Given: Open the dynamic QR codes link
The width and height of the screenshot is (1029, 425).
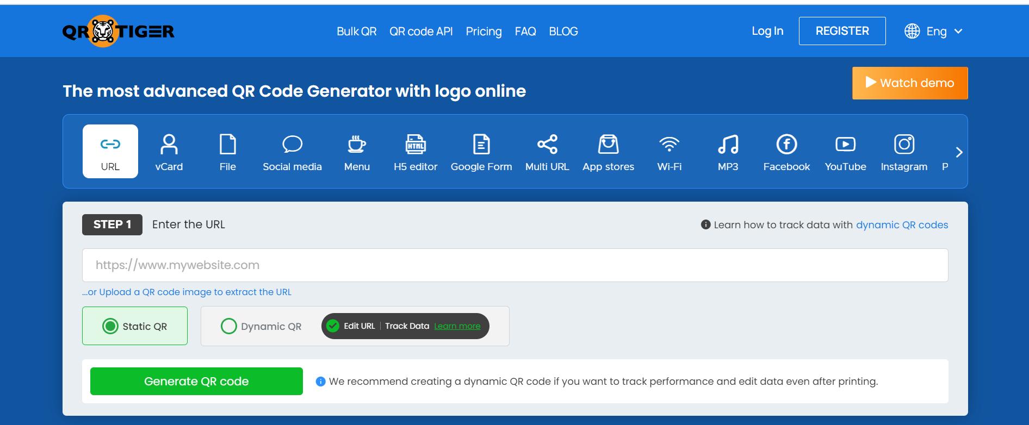Looking at the screenshot, I should pyautogui.click(x=902, y=225).
